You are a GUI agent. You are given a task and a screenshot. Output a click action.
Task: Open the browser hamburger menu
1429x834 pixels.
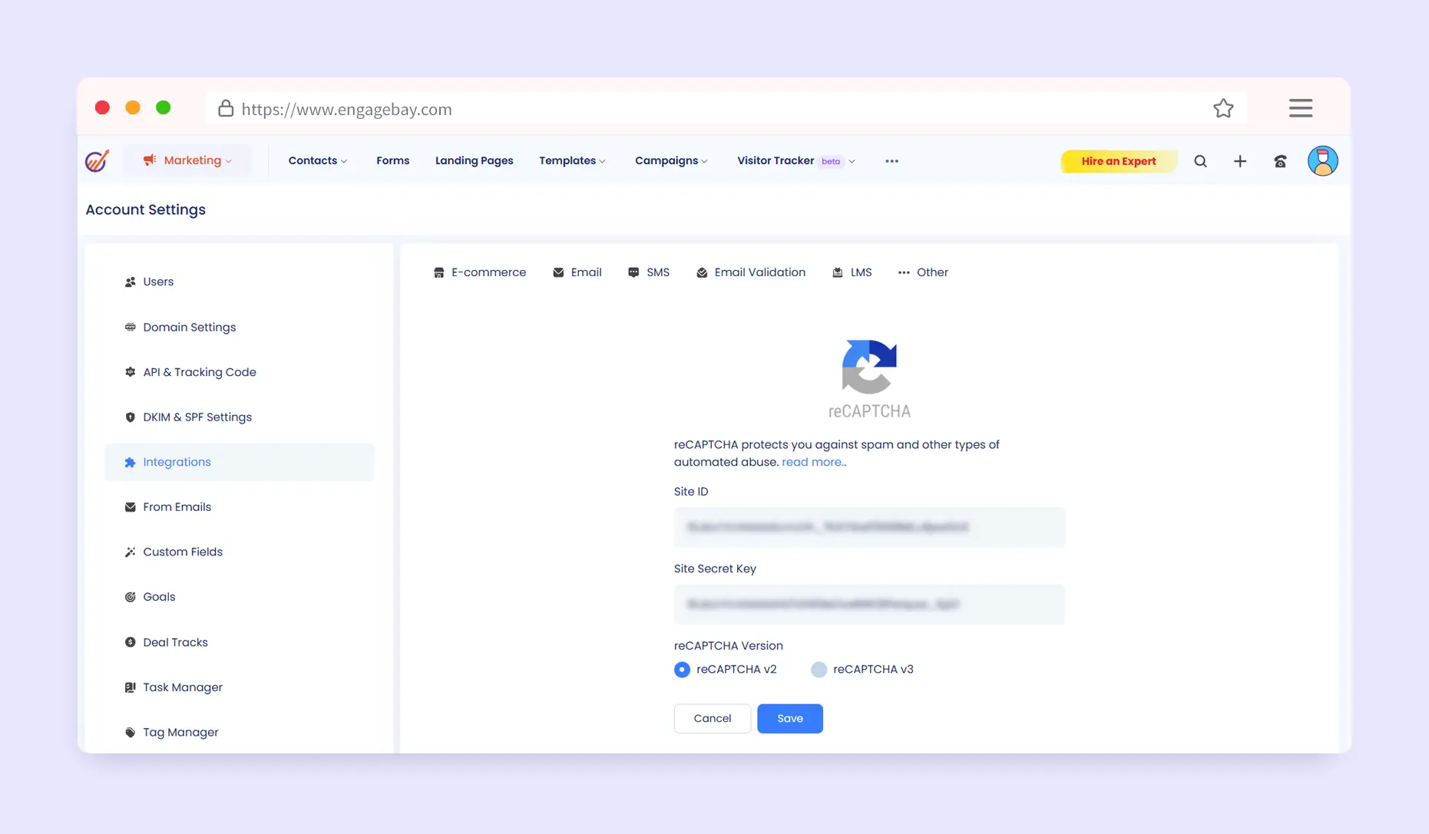pyautogui.click(x=1300, y=108)
